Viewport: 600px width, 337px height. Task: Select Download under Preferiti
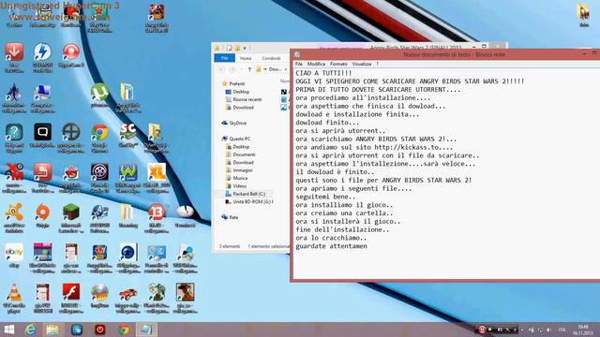pyautogui.click(x=243, y=108)
